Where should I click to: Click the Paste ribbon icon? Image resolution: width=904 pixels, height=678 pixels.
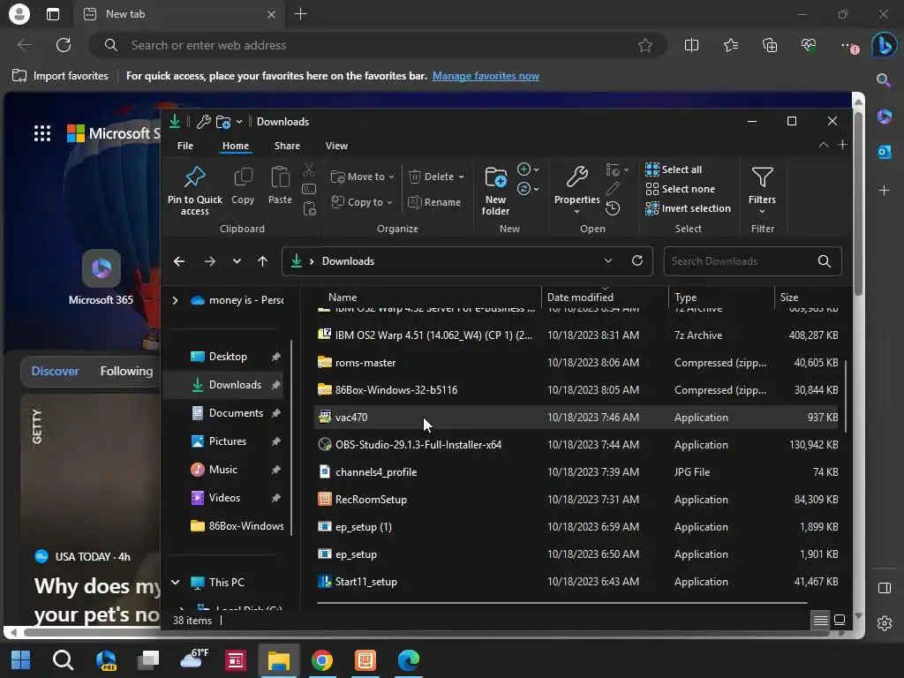point(280,177)
